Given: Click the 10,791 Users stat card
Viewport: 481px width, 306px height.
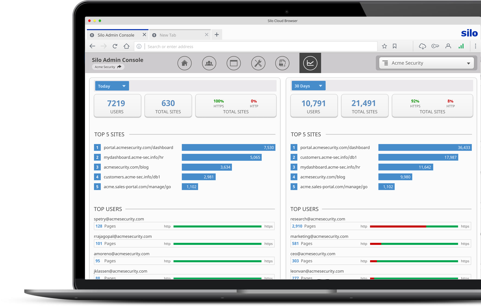Looking at the screenshot, I should click(314, 106).
